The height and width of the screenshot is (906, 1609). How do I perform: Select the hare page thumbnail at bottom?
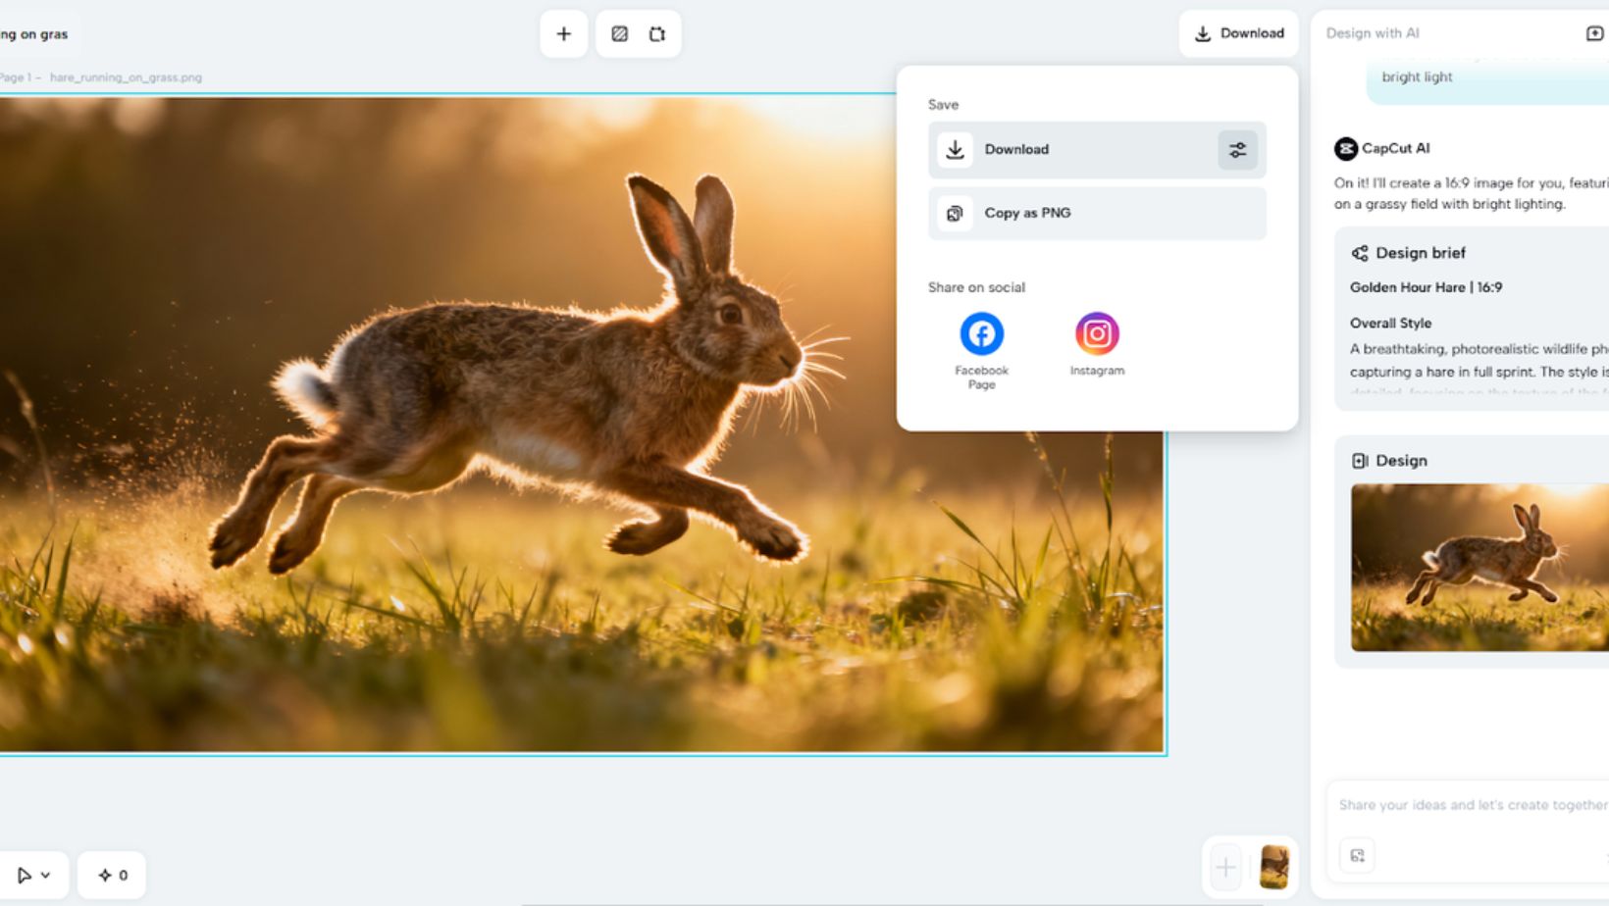(1273, 867)
